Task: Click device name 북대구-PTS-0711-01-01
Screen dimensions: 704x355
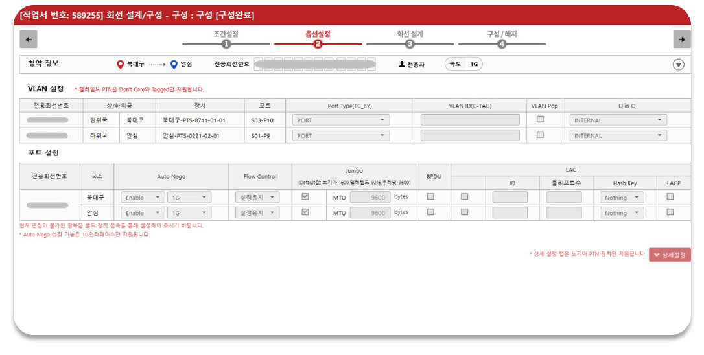Action: tap(194, 120)
